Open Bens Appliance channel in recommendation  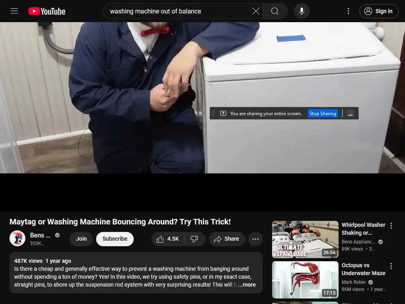pos(358,242)
